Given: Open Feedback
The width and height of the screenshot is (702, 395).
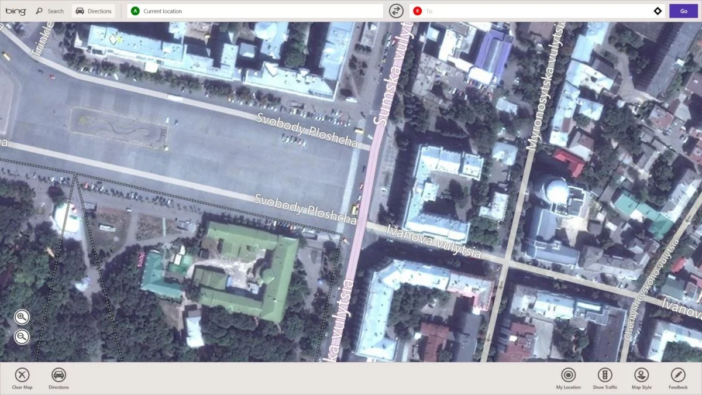Looking at the screenshot, I should pyautogui.click(x=678, y=379).
